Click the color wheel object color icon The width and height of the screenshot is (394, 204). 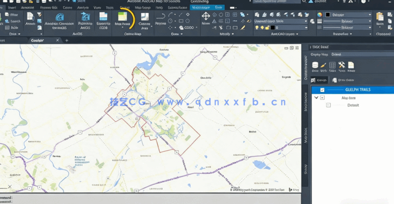click(x=320, y=15)
